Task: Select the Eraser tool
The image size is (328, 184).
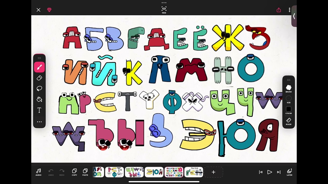Action: 39,78
